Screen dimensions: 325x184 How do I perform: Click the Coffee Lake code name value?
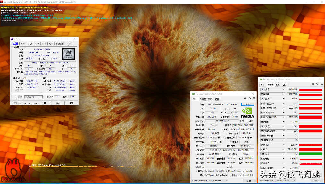[34, 53]
